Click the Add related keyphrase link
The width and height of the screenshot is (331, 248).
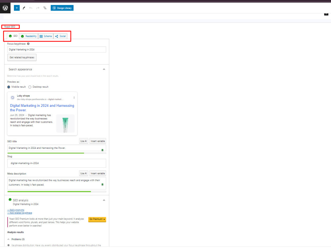coord(20,213)
